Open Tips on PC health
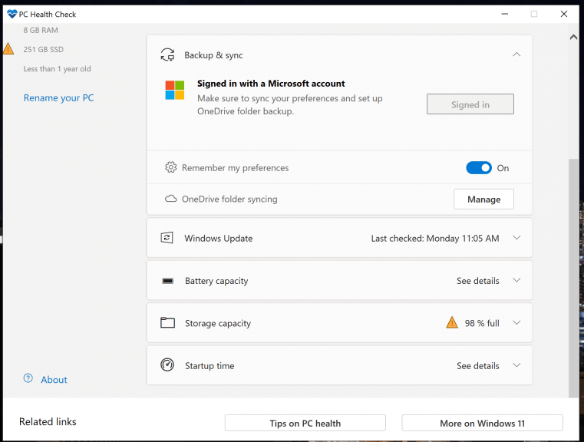 [x=305, y=423]
